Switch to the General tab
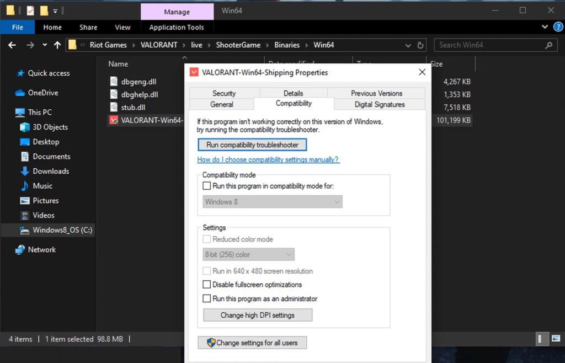Image resolution: width=565 pixels, height=363 pixels. [222, 104]
